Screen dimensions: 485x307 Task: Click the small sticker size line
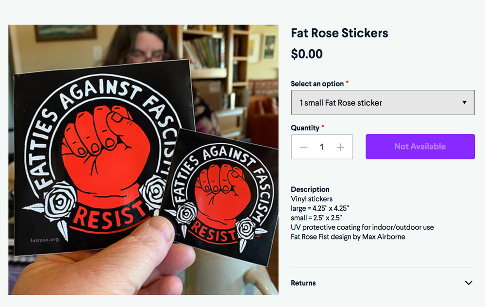pos(317,218)
